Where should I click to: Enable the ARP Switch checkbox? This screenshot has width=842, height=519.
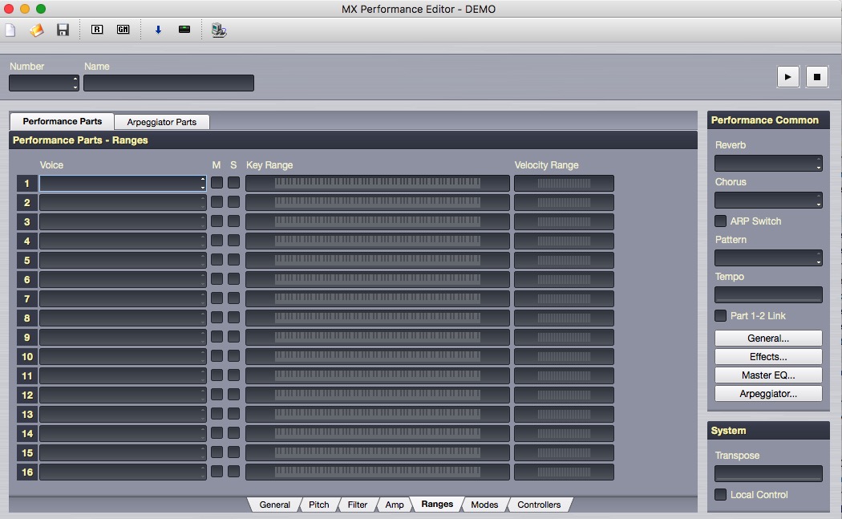[721, 221]
